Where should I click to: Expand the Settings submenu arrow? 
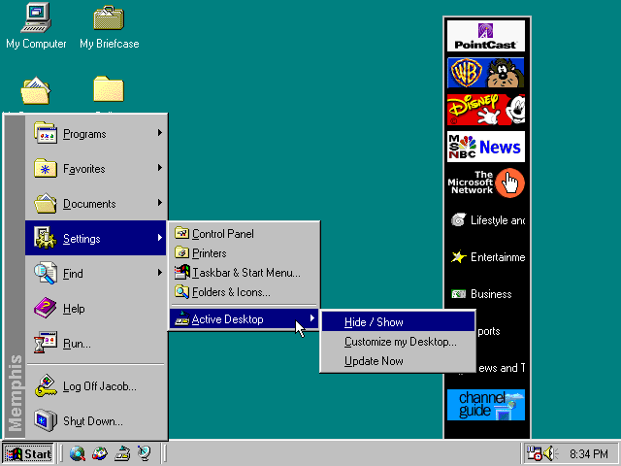pos(159,237)
